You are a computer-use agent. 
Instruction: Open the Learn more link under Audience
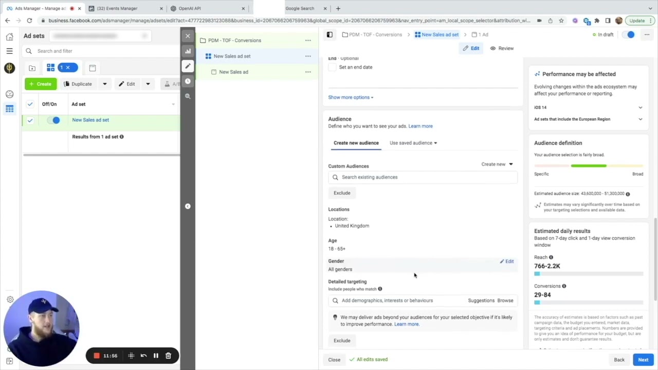(420, 126)
